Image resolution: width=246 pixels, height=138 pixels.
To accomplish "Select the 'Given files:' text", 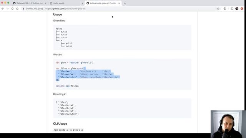I will 59,20.
